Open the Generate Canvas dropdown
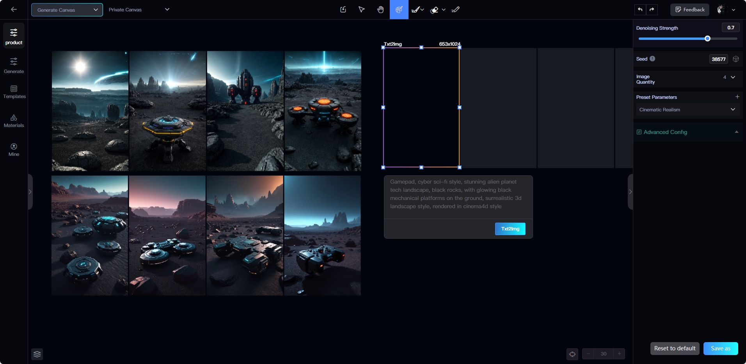Image resolution: width=746 pixels, height=364 pixels. click(x=67, y=10)
